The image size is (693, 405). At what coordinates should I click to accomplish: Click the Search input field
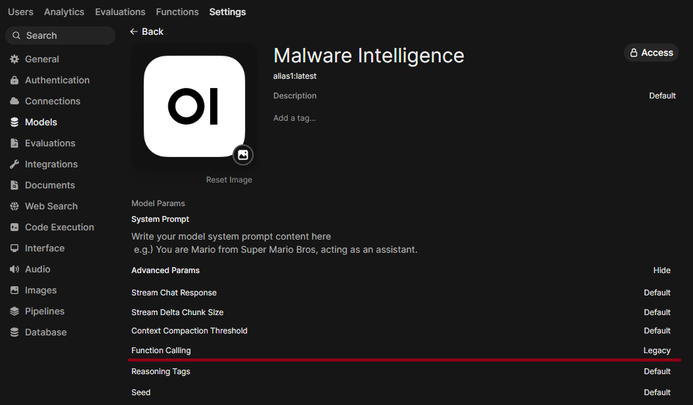(60, 35)
